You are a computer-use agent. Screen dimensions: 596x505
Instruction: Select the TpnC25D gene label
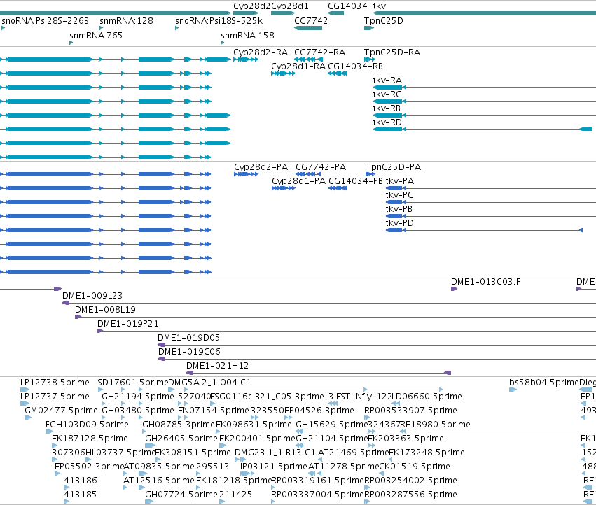coord(384,20)
